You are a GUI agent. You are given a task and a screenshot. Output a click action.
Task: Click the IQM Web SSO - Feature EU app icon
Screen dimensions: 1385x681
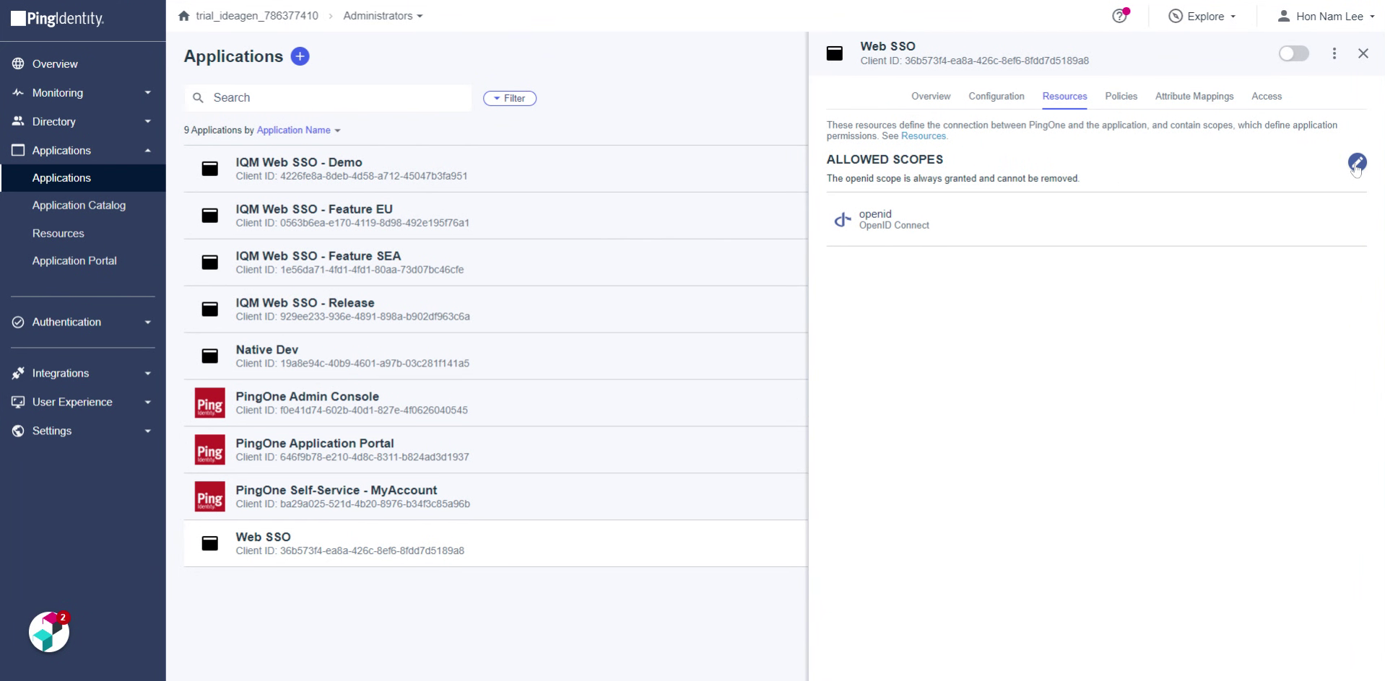click(x=209, y=216)
